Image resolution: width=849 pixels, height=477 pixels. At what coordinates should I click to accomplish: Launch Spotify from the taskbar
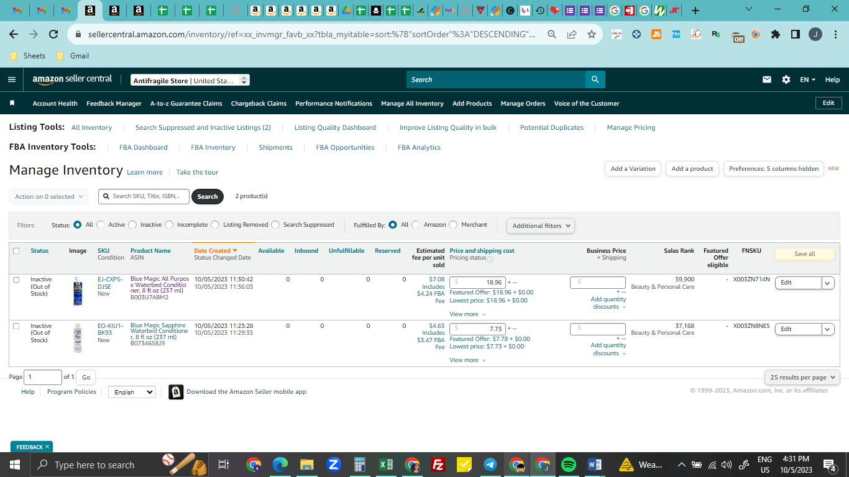click(568, 465)
